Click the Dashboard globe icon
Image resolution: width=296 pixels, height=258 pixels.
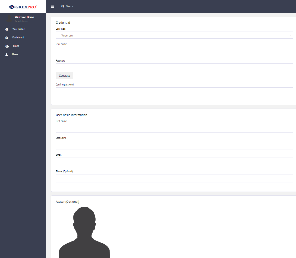[7, 38]
